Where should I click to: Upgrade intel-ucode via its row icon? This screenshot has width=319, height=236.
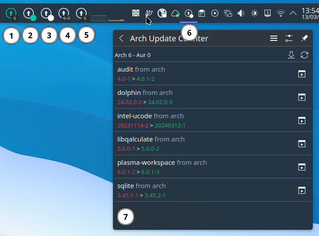click(x=302, y=121)
